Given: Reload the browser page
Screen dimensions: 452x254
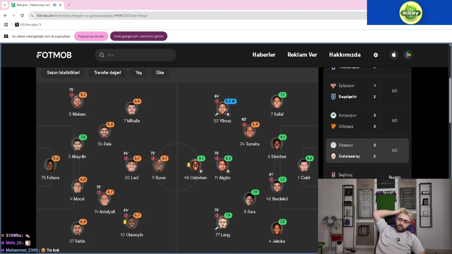Looking at the screenshot, I should (x=22, y=16).
